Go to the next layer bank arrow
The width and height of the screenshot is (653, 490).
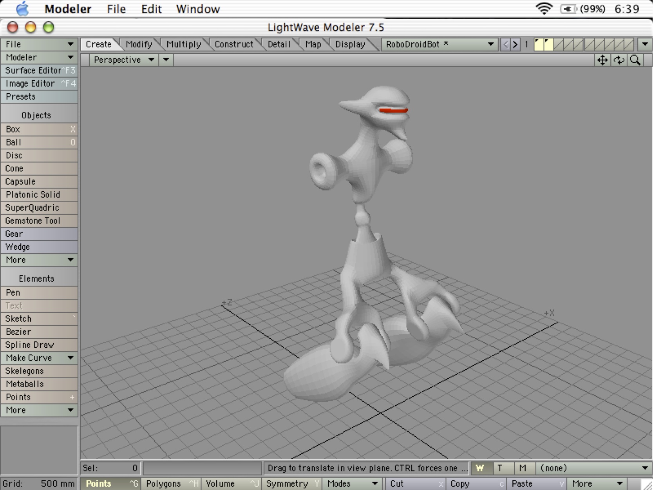(516, 44)
